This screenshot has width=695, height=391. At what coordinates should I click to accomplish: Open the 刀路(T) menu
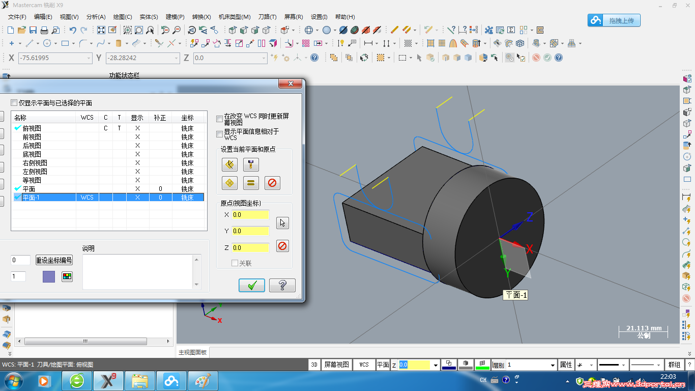pyautogui.click(x=267, y=17)
